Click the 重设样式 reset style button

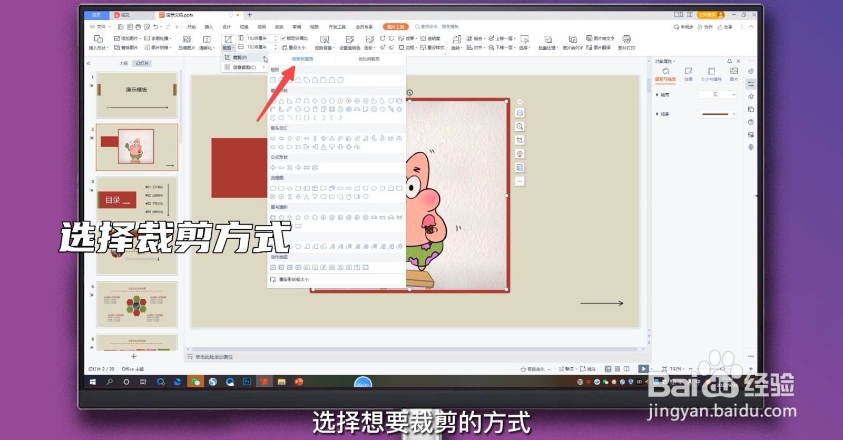(x=433, y=47)
